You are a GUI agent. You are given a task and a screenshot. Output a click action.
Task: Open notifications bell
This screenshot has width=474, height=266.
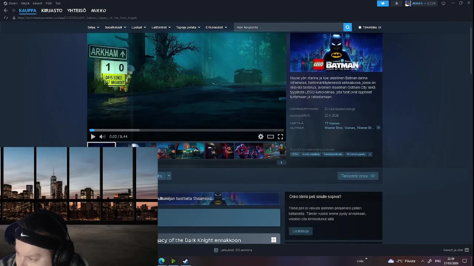397,3
